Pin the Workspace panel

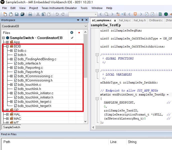pos(82,20)
